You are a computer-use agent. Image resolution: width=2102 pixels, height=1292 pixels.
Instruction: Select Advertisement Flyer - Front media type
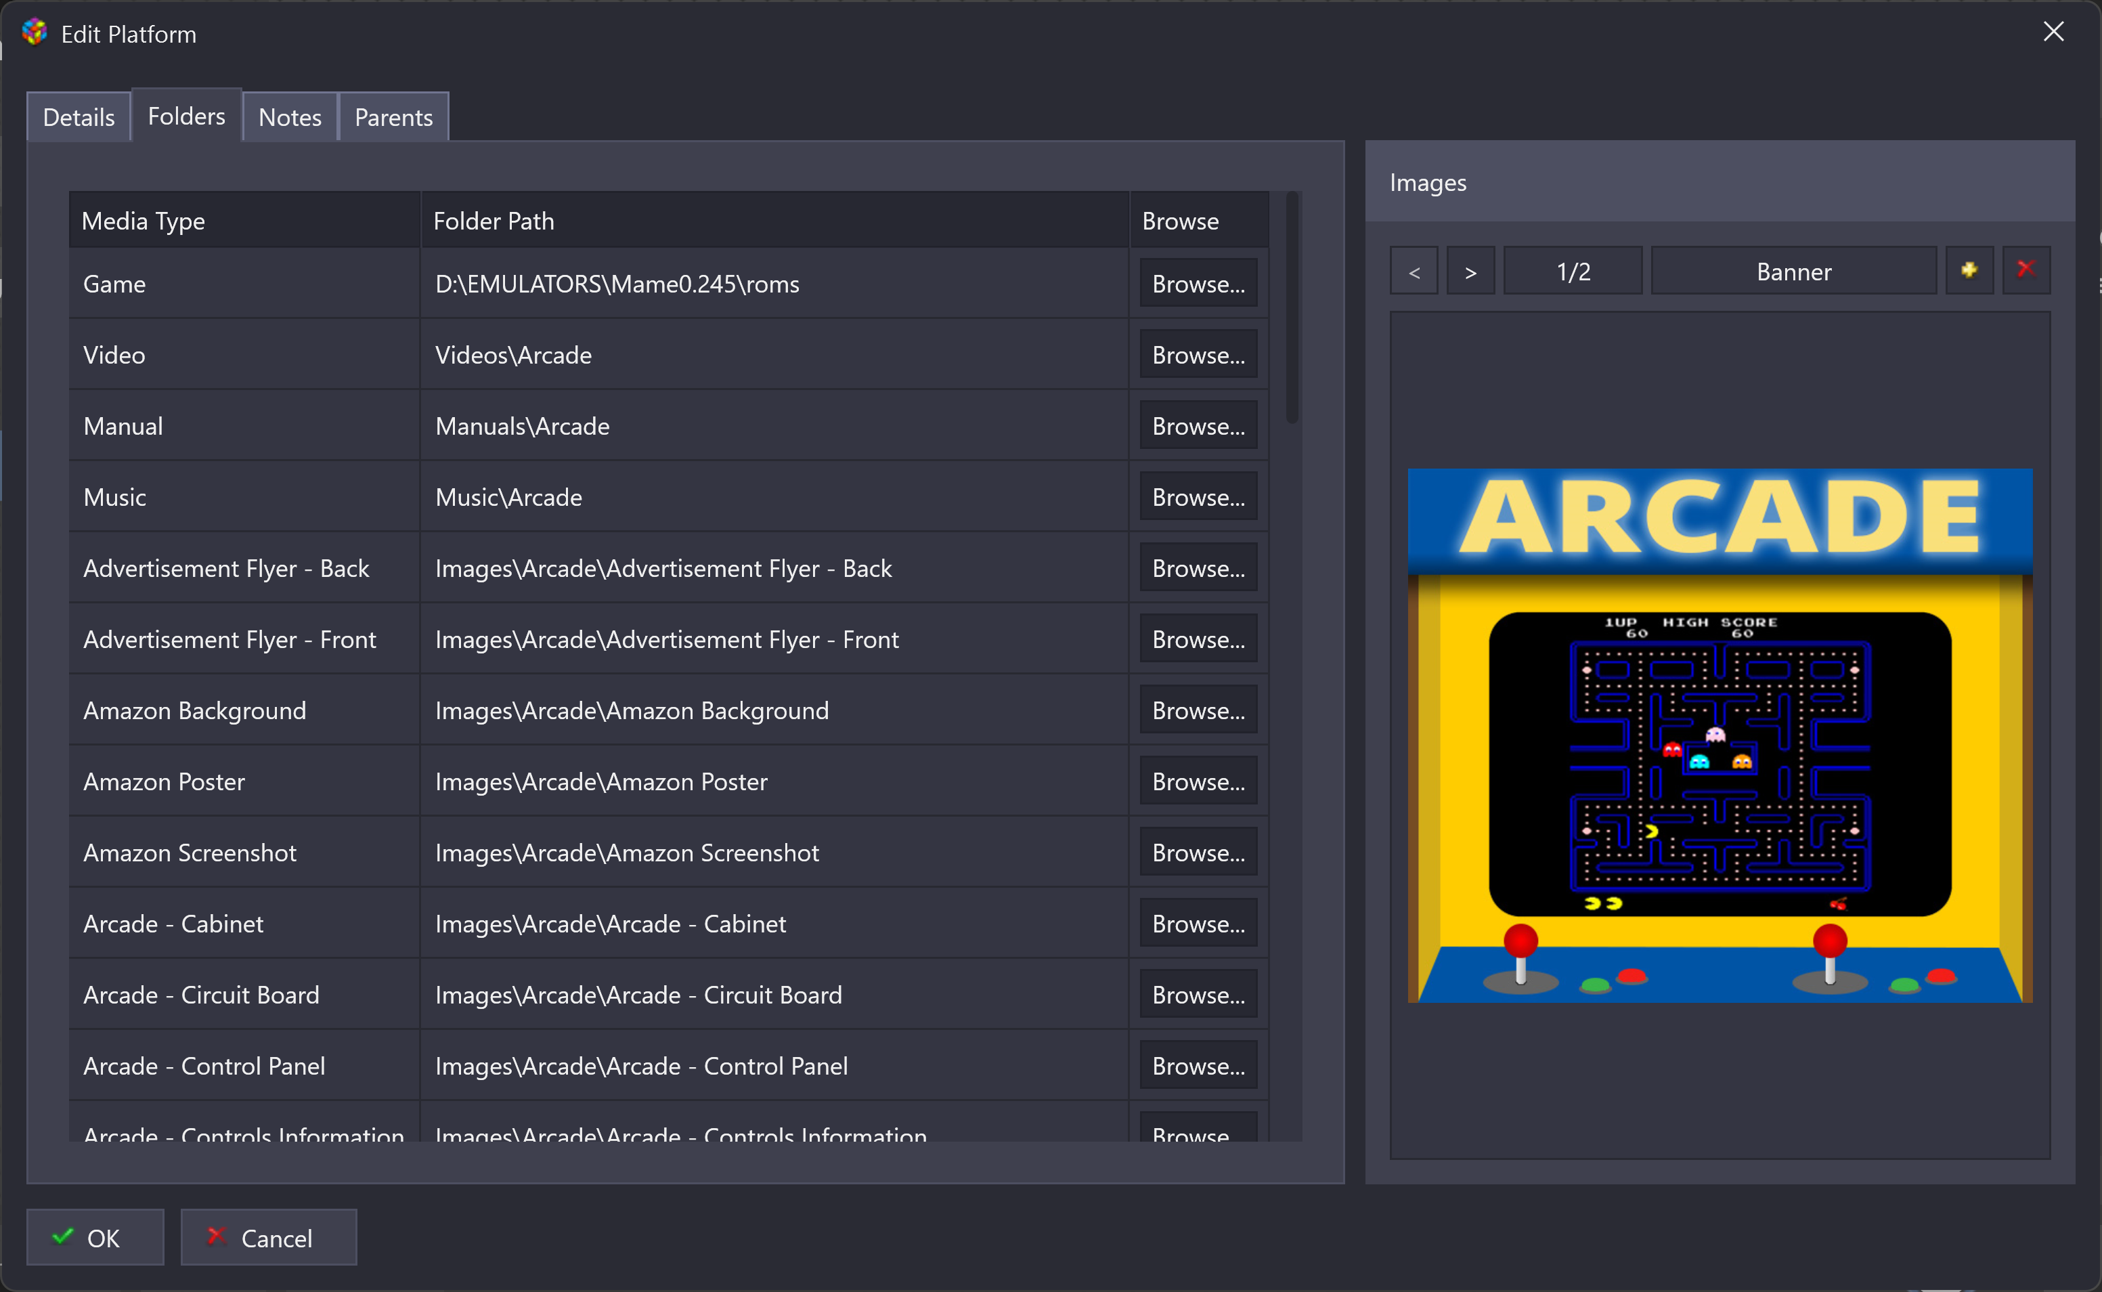(x=244, y=639)
